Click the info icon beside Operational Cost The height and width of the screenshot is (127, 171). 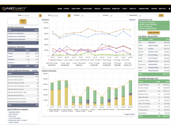[x=169, y=20]
